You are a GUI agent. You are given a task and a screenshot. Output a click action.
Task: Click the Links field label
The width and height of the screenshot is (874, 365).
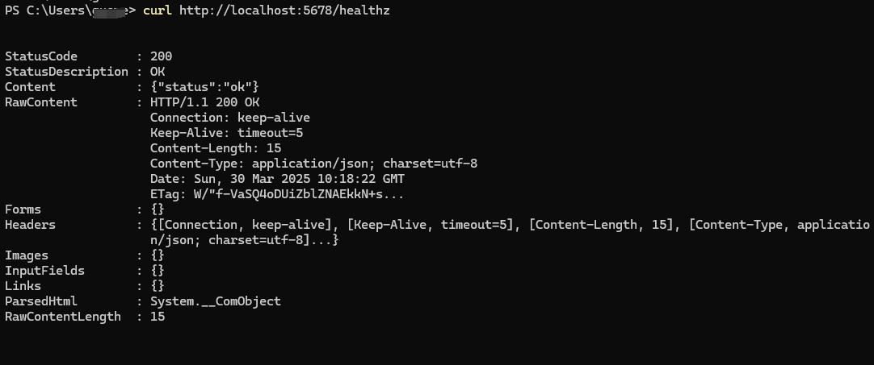(x=23, y=286)
